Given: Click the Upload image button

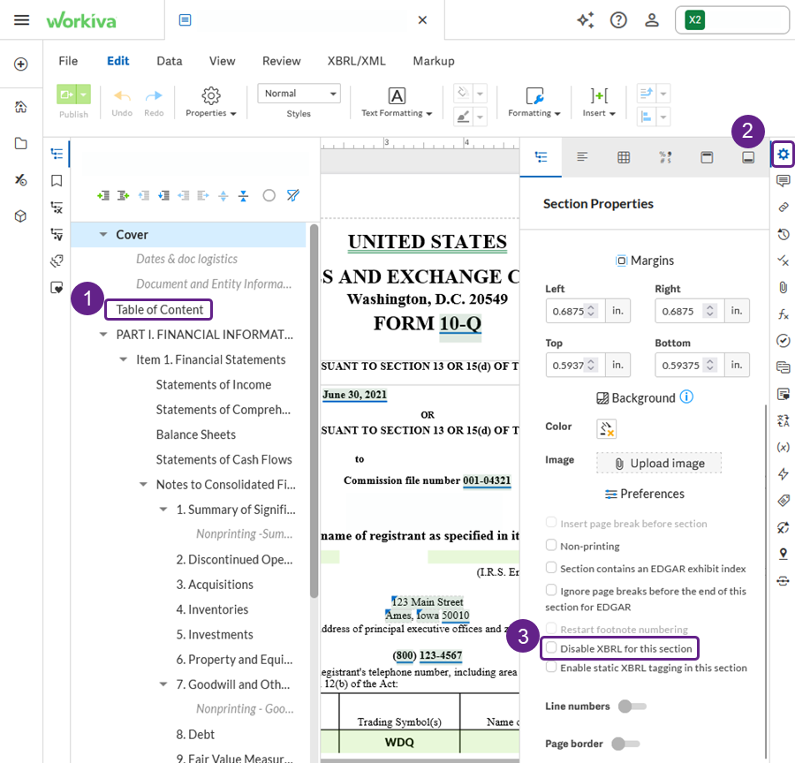Looking at the screenshot, I should pyautogui.click(x=659, y=463).
